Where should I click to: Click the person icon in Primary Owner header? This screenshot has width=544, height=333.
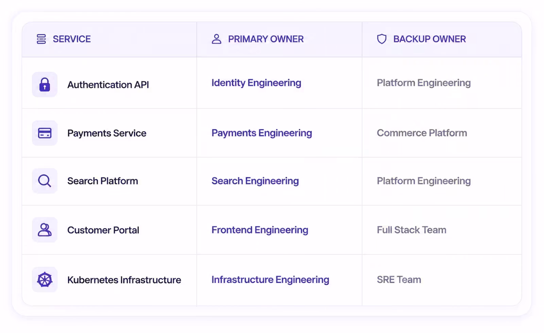(x=217, y=39)
